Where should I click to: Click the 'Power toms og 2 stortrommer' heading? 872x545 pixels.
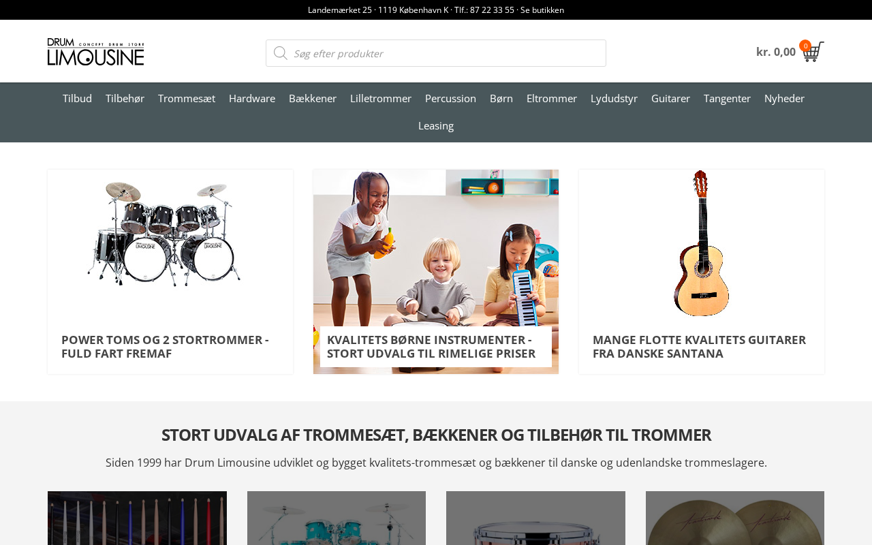point(165,347)
